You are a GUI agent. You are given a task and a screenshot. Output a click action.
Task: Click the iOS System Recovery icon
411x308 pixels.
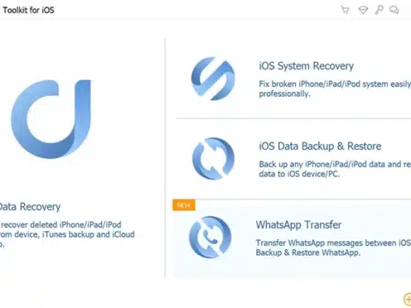point(213,78)
